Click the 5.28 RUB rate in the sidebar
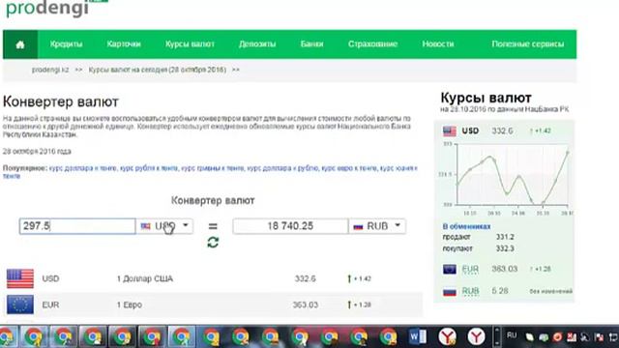619x348 pixels. [x=500, y=291]
